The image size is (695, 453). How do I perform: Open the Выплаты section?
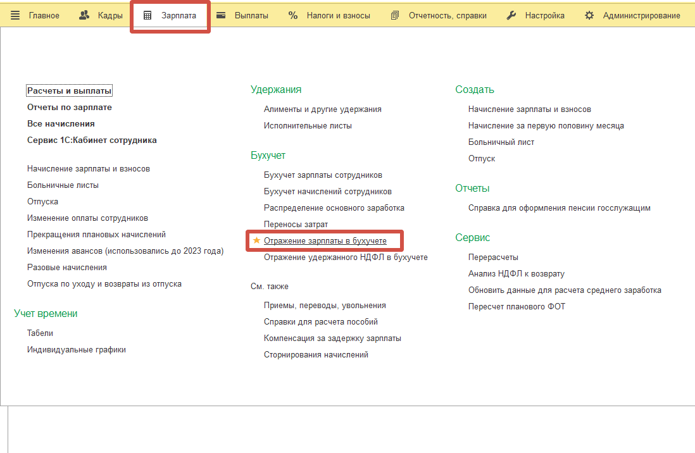[x=251, y=16]
